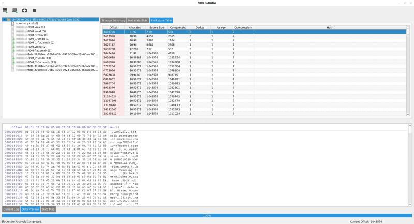Screen dimensions: 414x224
Task: Click the Ascii header in hex preview
Action: click(x=114, y=127)
